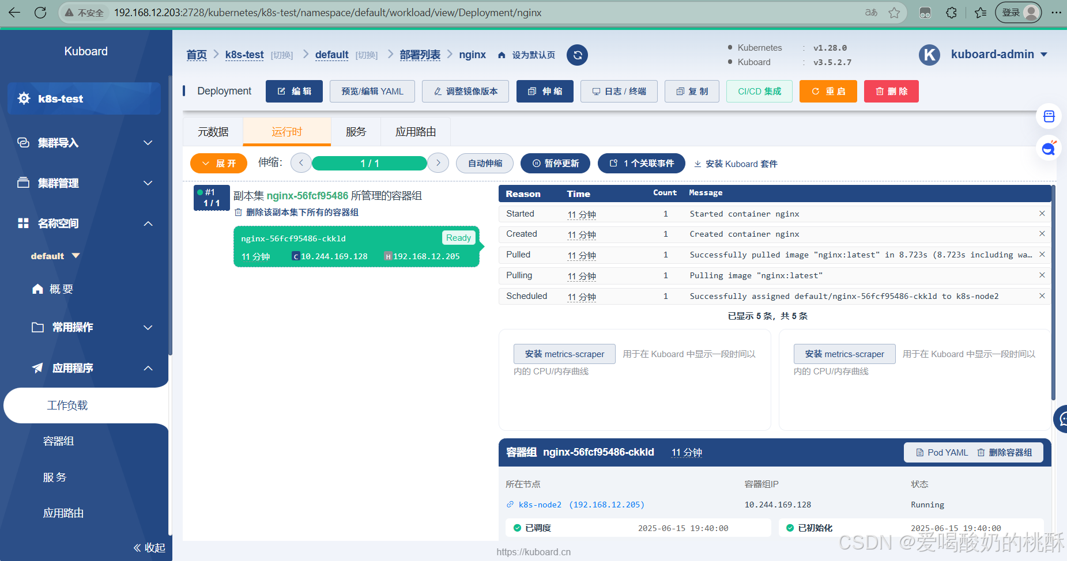Dismiss the Scheduled event row
This screenshot has width=1067, height=561.
pos(1042,296)
